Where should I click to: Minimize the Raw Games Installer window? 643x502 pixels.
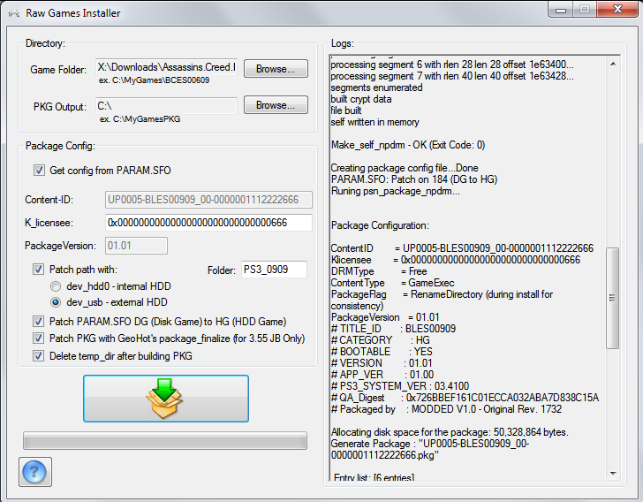coord(561,9)
